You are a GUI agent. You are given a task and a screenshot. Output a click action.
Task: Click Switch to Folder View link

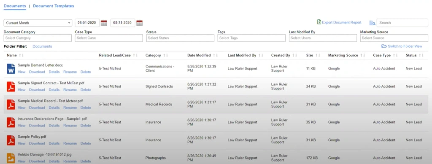tap(405, 46)
